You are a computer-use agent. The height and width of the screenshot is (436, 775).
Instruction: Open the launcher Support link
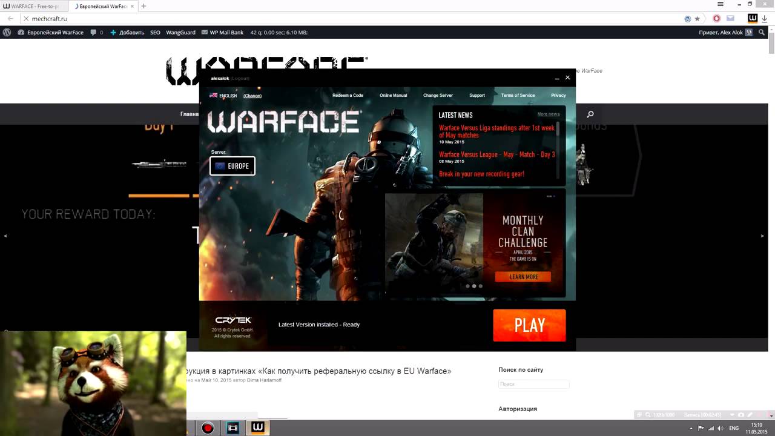click(477, 95)
